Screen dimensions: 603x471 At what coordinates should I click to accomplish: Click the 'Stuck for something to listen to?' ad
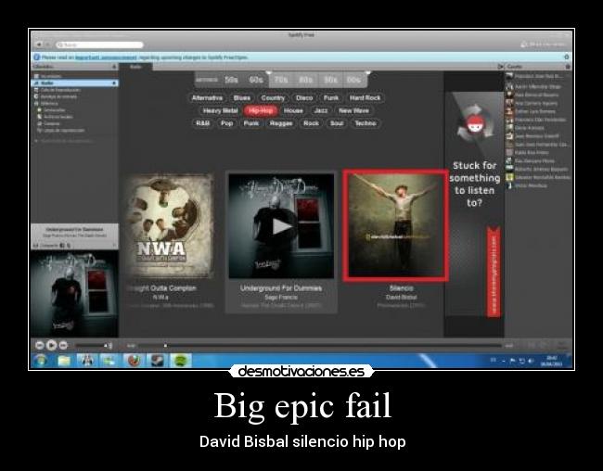(x=474, y=204)
